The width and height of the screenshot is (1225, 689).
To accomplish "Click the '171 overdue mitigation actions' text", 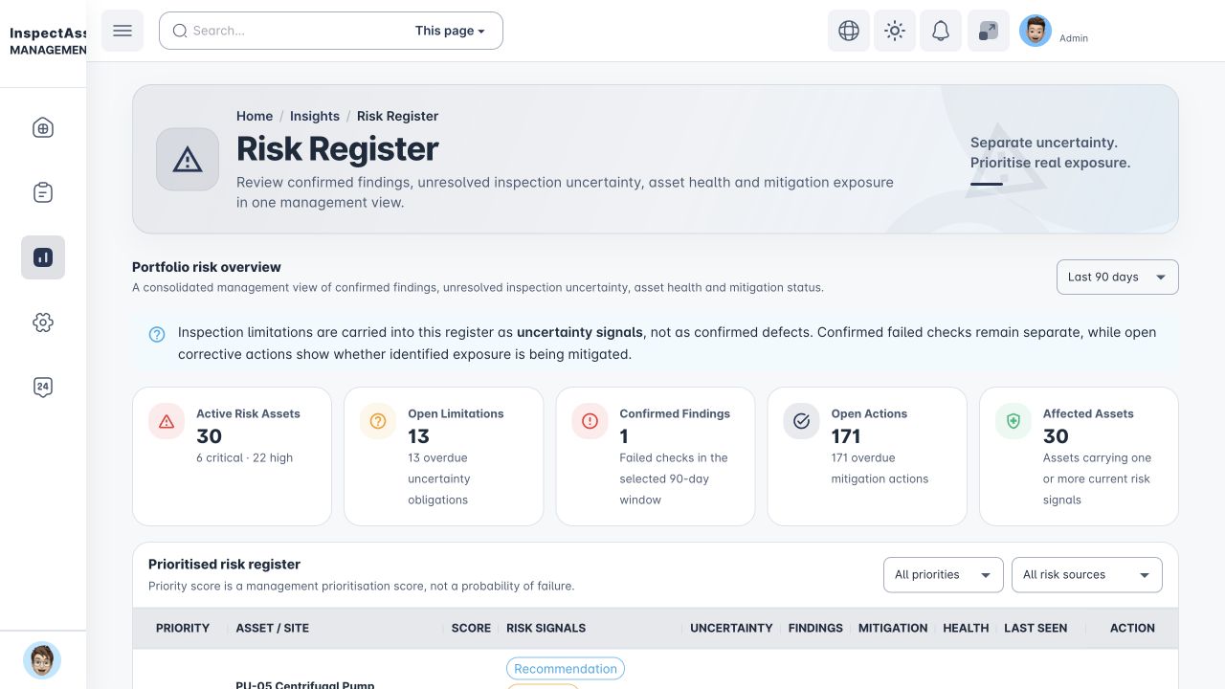I will [880, 468].
